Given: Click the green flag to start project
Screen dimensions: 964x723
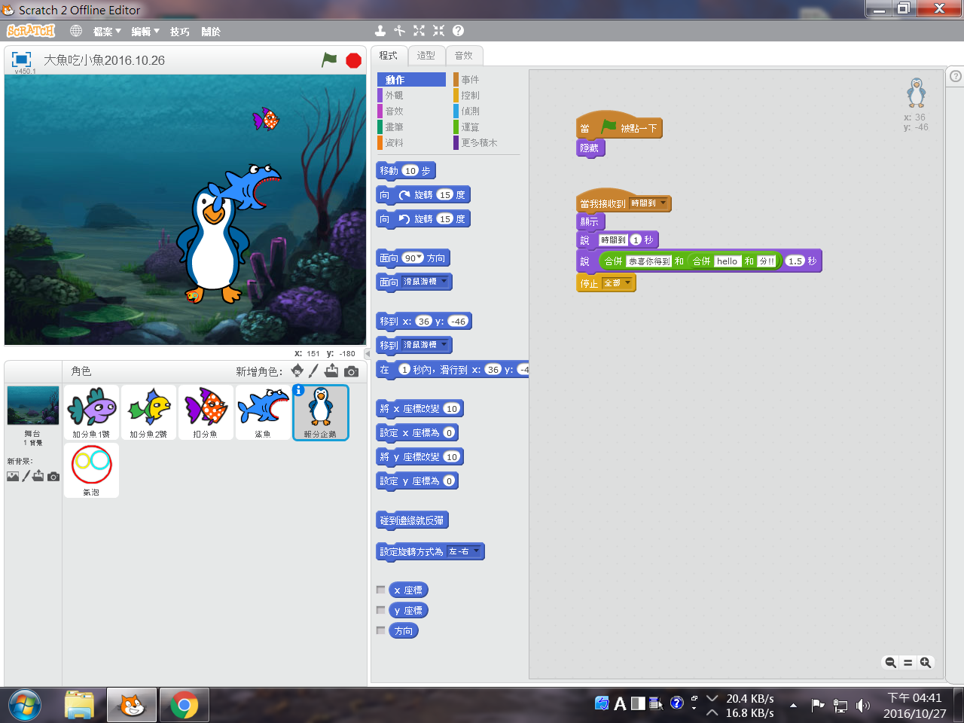Looking at the screenshot, I should (329, 60).
